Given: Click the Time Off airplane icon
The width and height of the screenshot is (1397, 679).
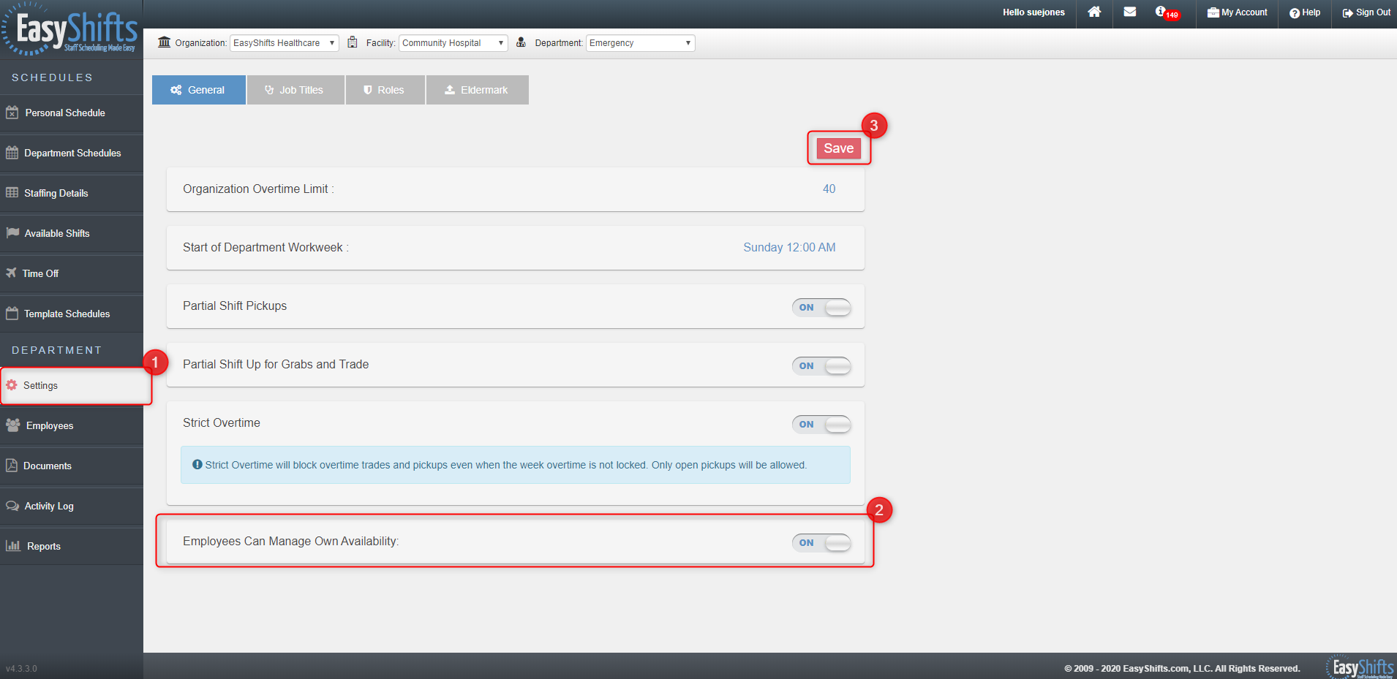Looking at the screenshot, I should pos(11,273).
